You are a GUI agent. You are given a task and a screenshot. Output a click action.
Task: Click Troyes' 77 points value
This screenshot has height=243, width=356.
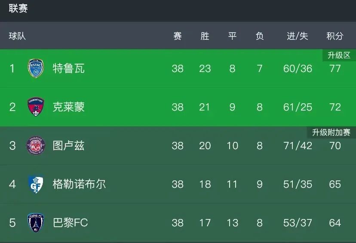335,69
